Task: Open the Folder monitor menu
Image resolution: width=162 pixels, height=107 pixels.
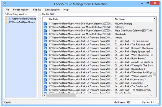Action: 21,10
